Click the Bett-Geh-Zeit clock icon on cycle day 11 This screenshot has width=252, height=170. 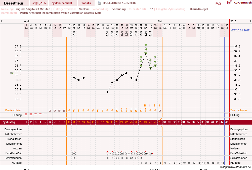click(74, 153)
